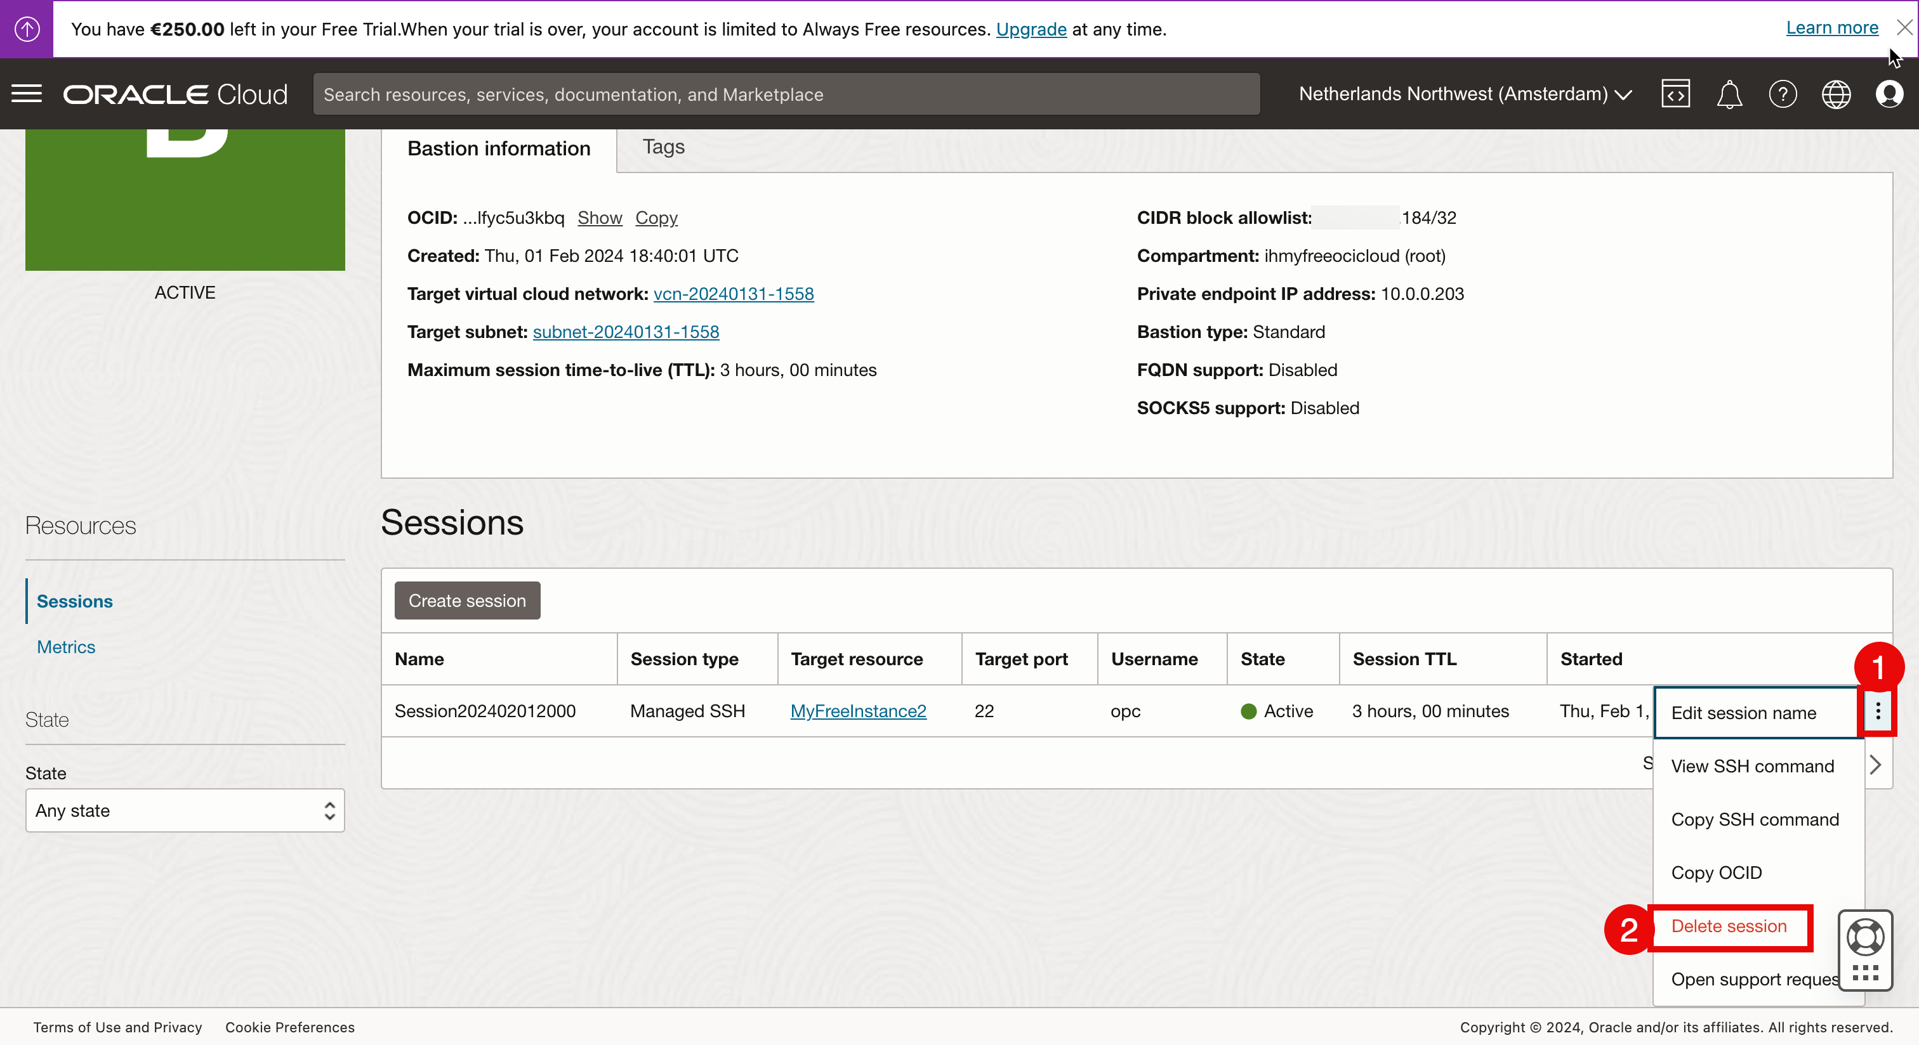Open the language globe icon
The height and width of the screenshot is (1045, 1919).
click(1836, 94)
